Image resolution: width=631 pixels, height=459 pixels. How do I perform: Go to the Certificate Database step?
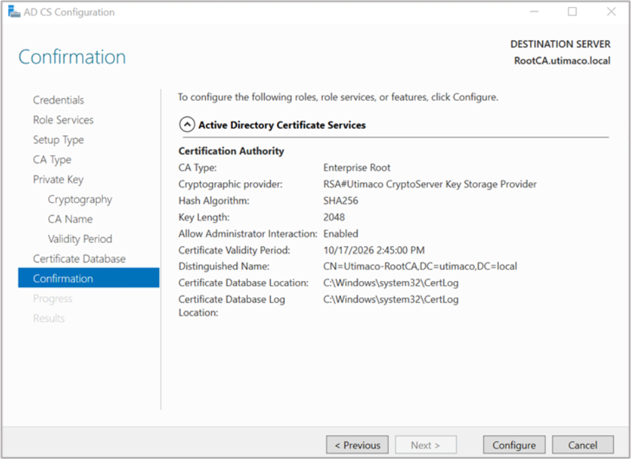point(79,259)
